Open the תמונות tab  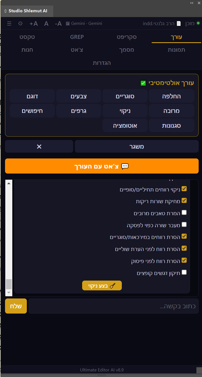[176, 49]
